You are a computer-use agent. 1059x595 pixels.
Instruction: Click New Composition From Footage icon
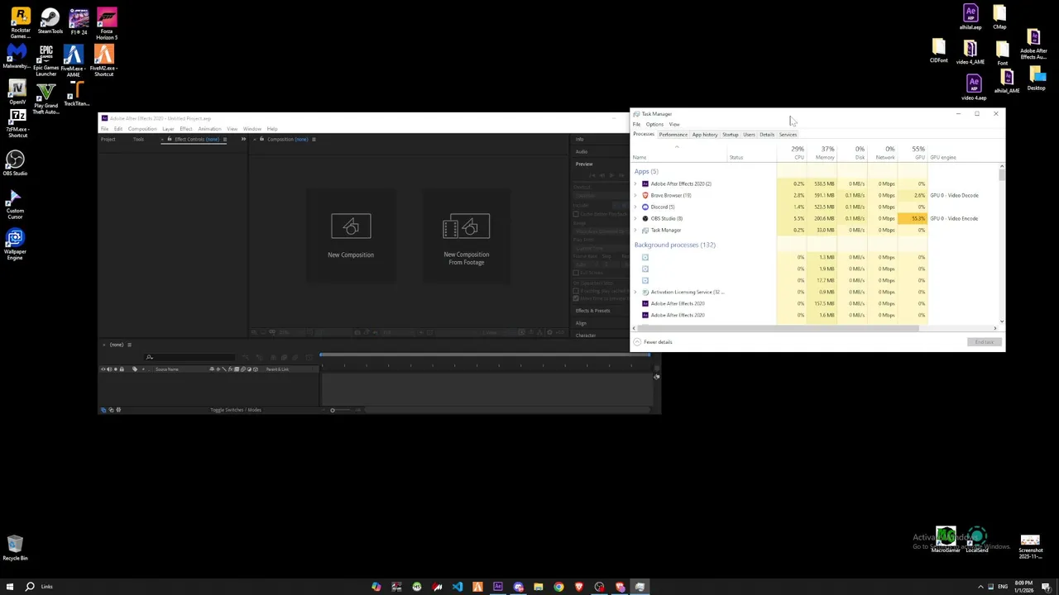point(466,226)
